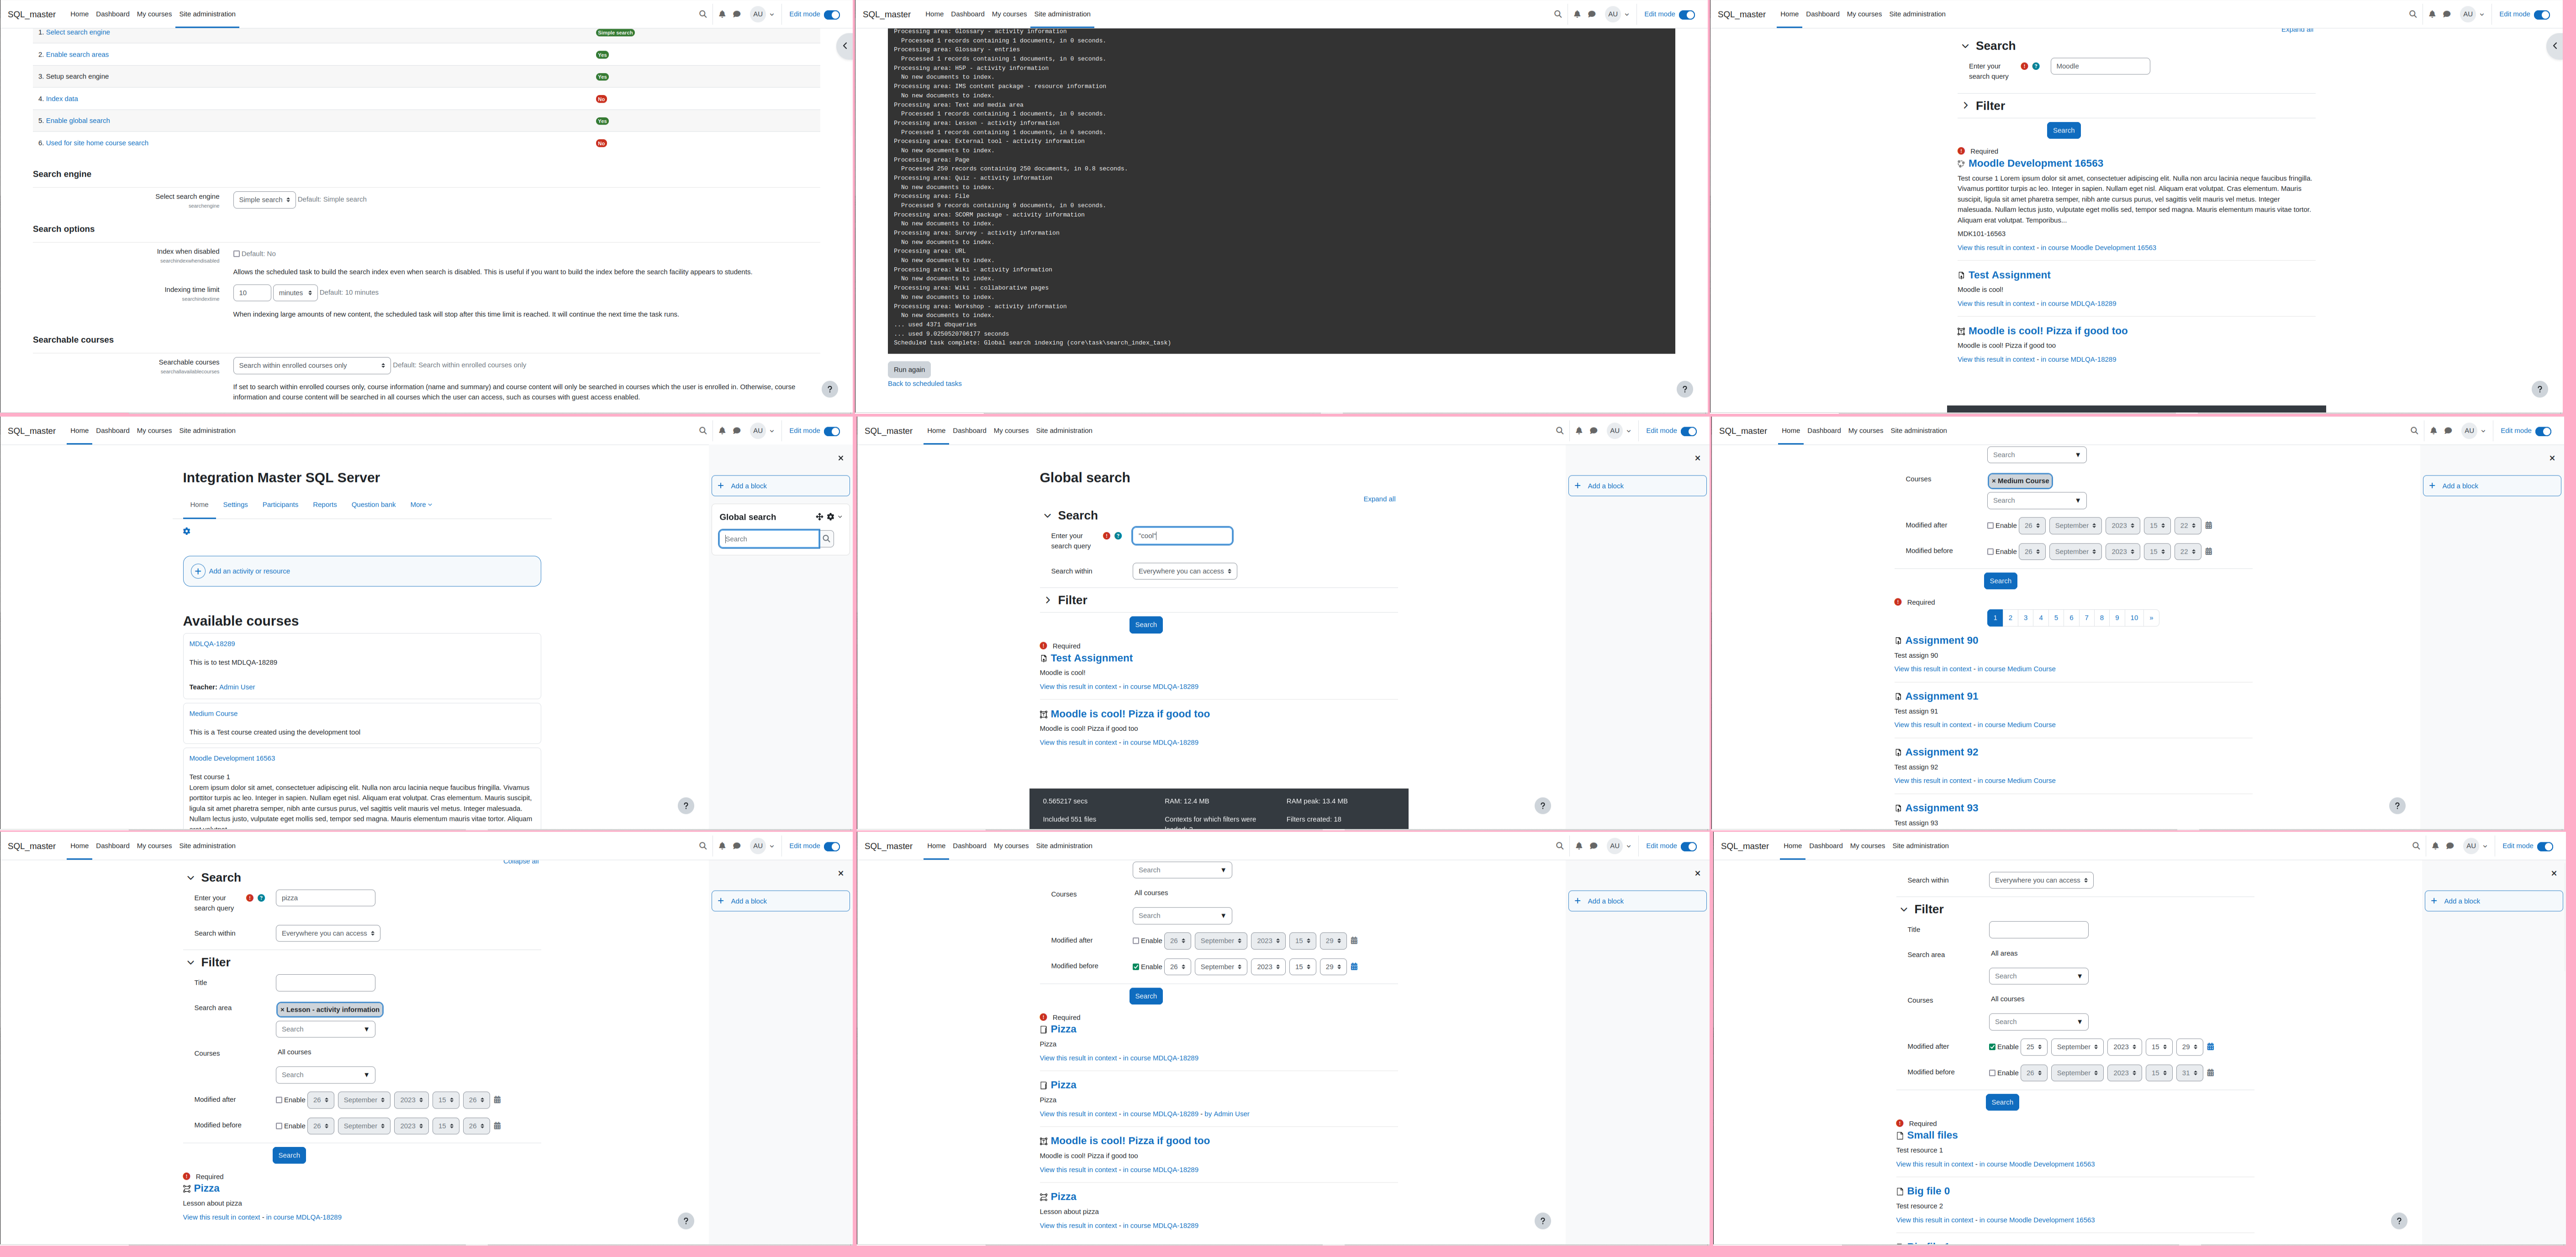Click the Indexing time limit field showing 10
Image resolution: width=2576 pixels, height=1257 pixels.
252,293
